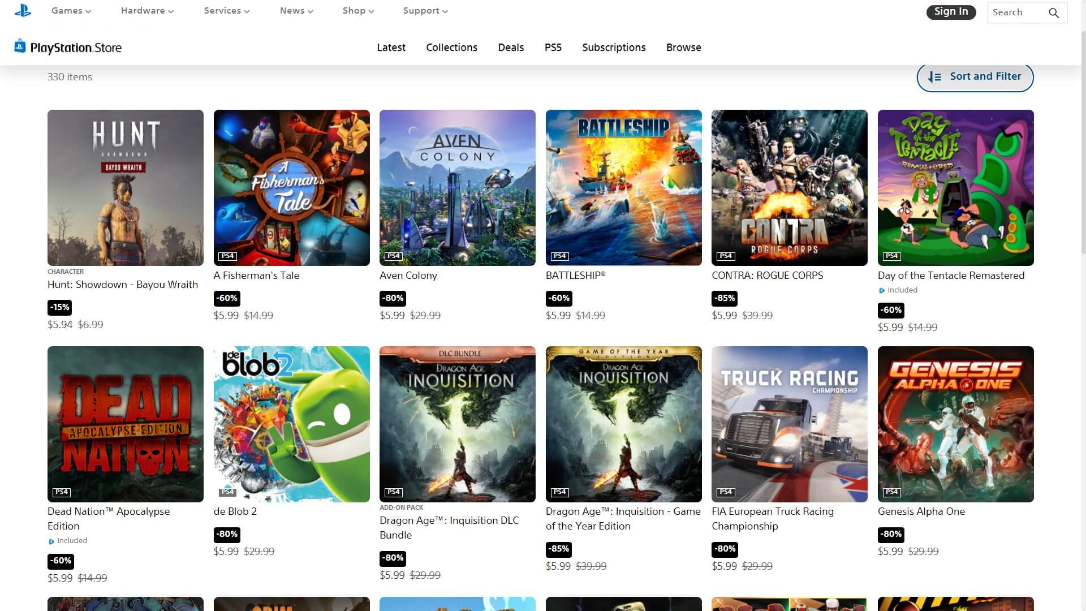Open Sort and Filter options
1086x611 pixels.
pyautogui.click(x=985, y=76)
